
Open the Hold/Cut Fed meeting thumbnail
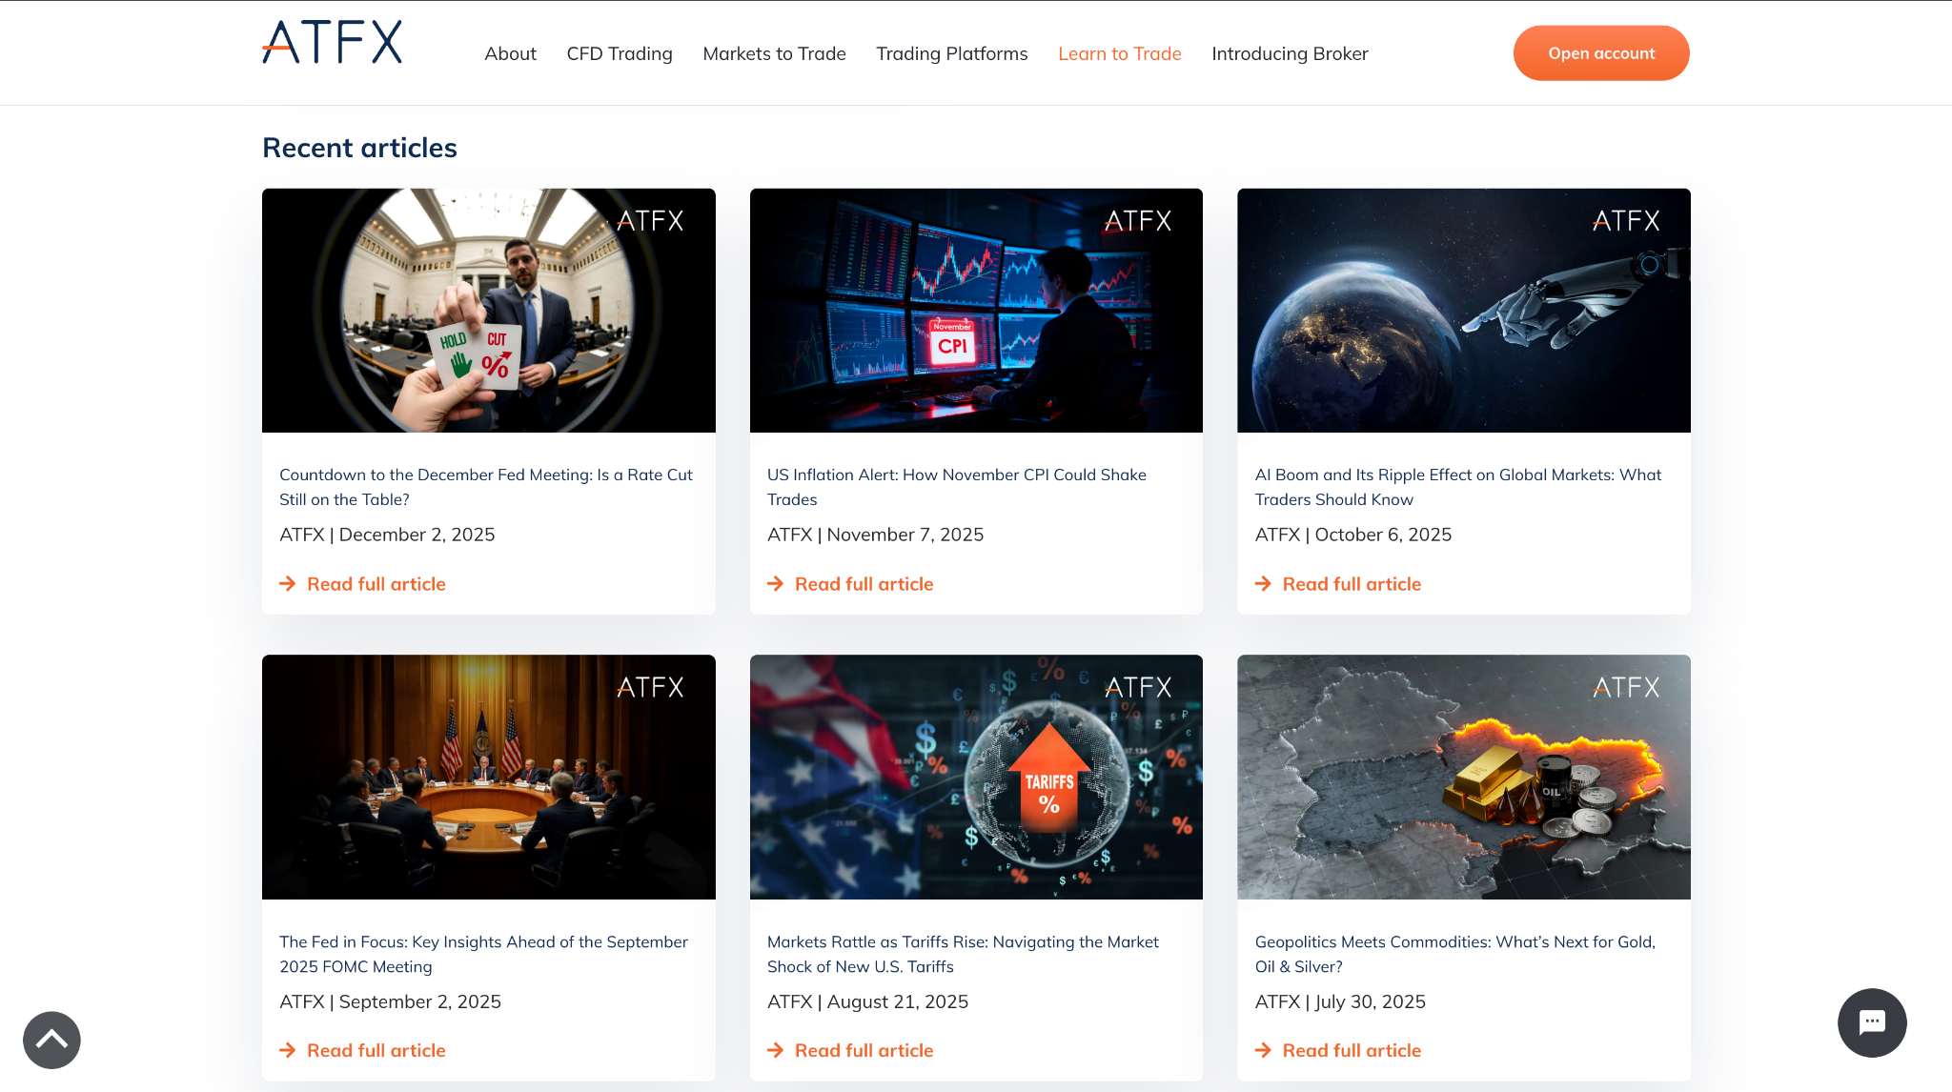[x=488, y=311]
